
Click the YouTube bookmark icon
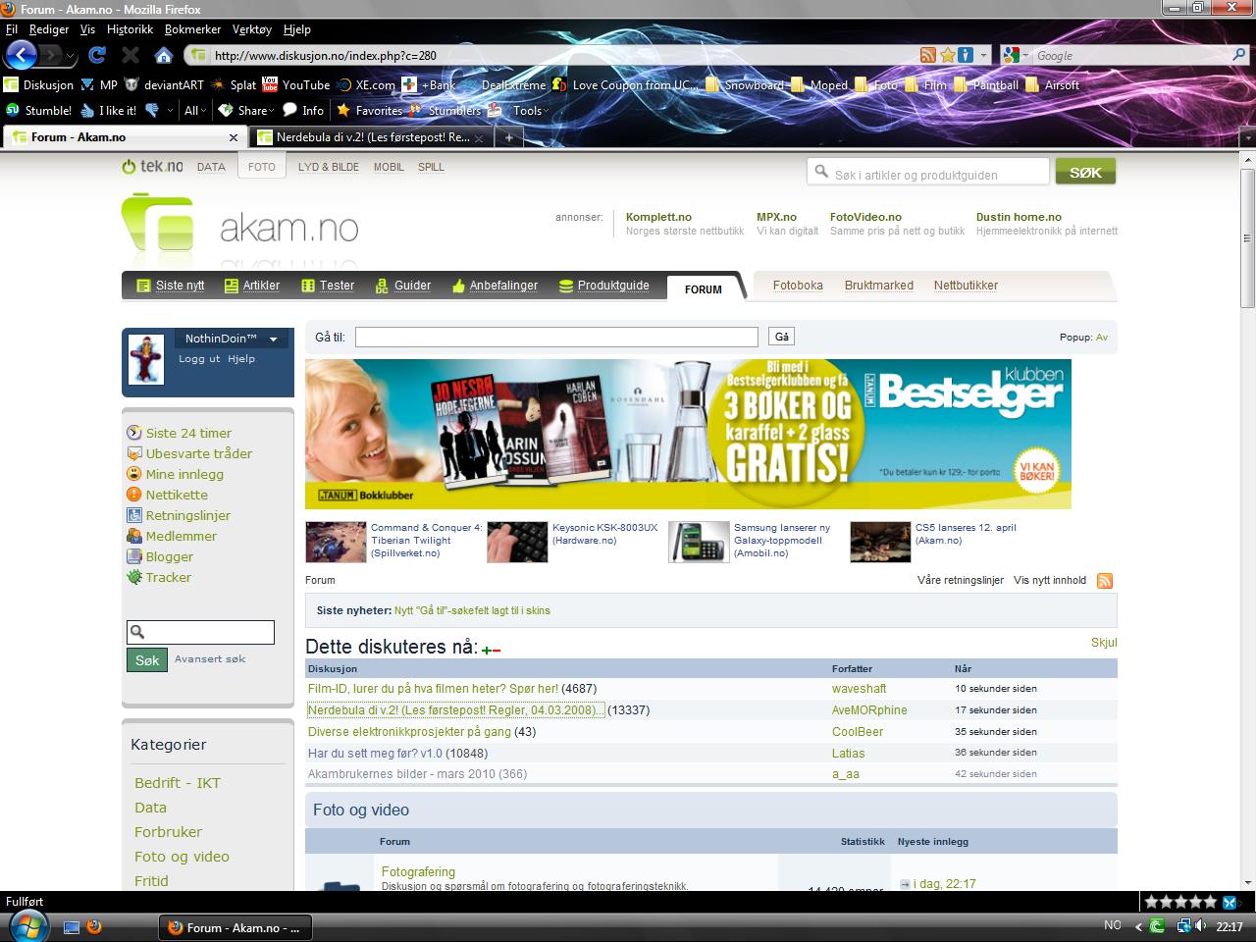click(x=270, y=84)
